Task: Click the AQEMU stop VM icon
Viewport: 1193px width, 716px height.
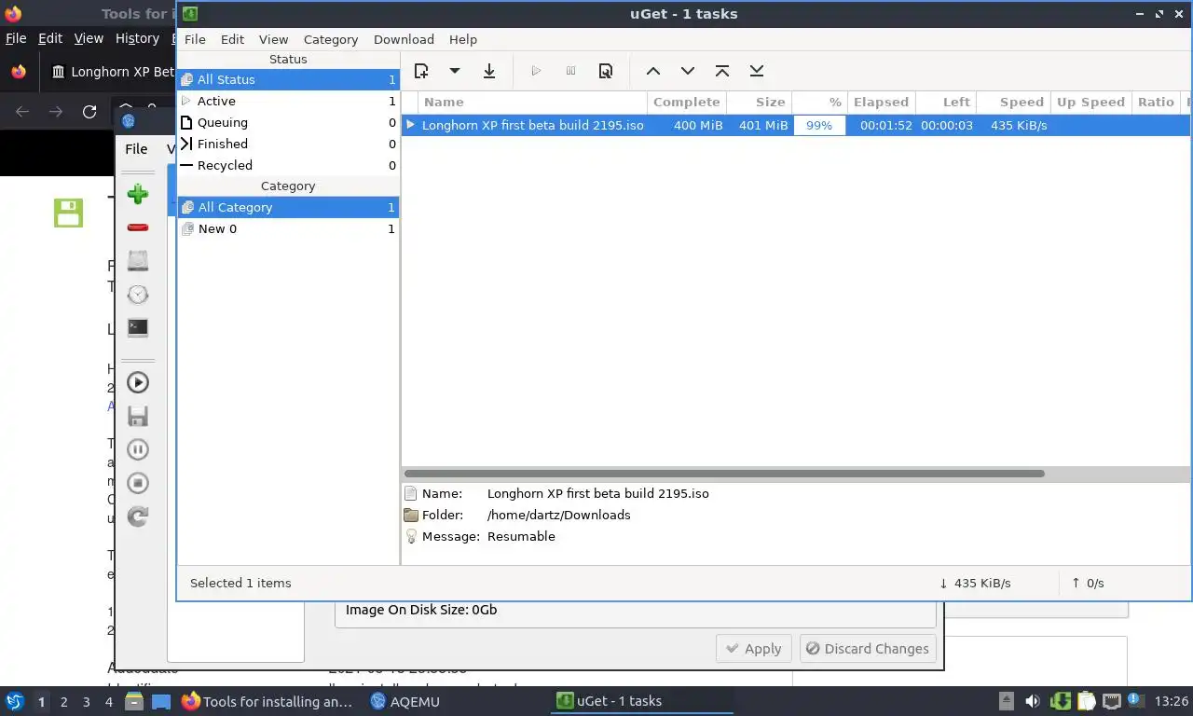Action: point(138,483)
